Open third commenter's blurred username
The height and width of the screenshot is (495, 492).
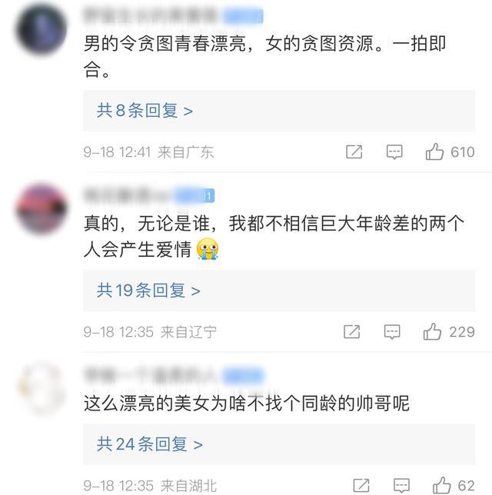point(151,375)
